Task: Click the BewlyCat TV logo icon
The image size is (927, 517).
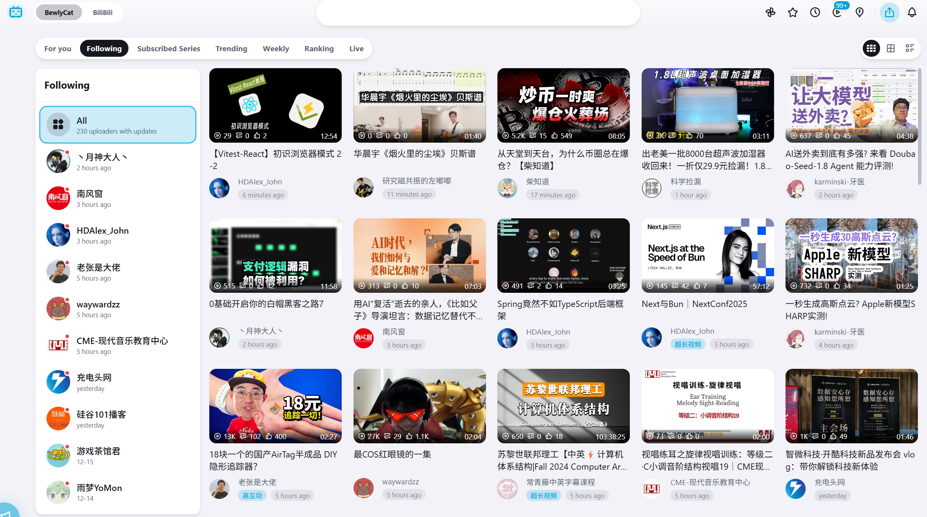Action: 16,12
